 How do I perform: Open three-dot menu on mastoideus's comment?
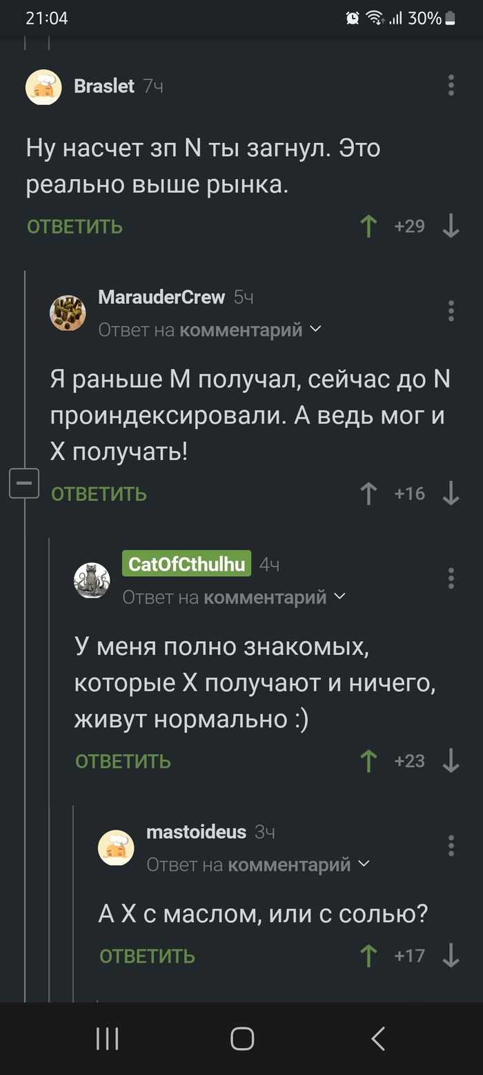click(451, 846)
